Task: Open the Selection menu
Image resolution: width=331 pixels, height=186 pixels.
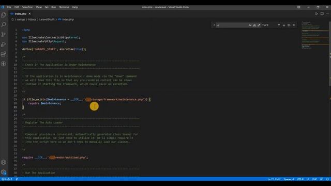Action: click(x=27, y=7)
